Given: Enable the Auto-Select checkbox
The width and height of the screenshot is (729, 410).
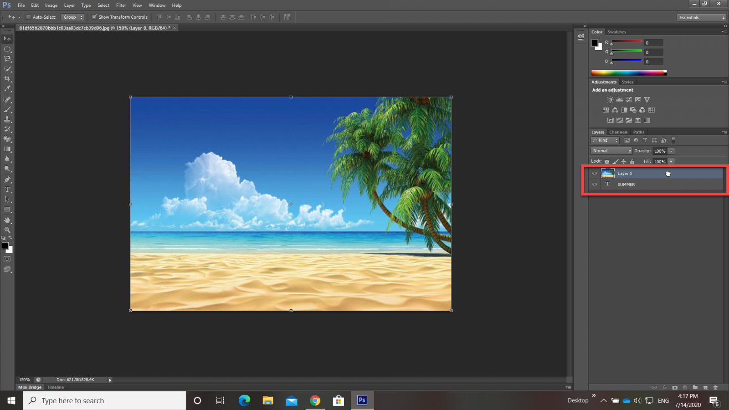Looking at the screenshot, I should click(28, 17).
